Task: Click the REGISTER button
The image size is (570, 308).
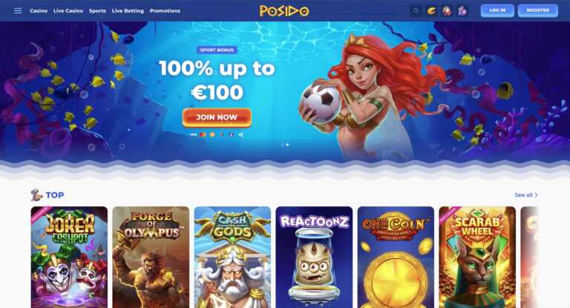Action: [538, 10]
